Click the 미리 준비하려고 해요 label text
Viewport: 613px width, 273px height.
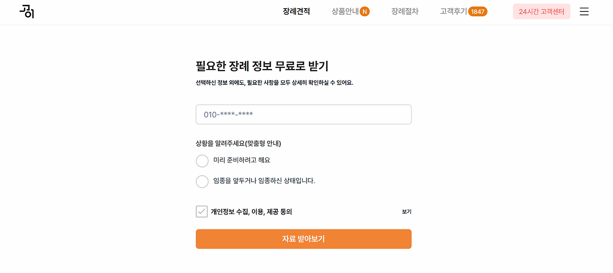242,160
